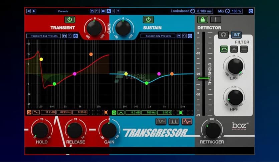Edit the orange Transient band 0.50 Q field

click(80, 112)
